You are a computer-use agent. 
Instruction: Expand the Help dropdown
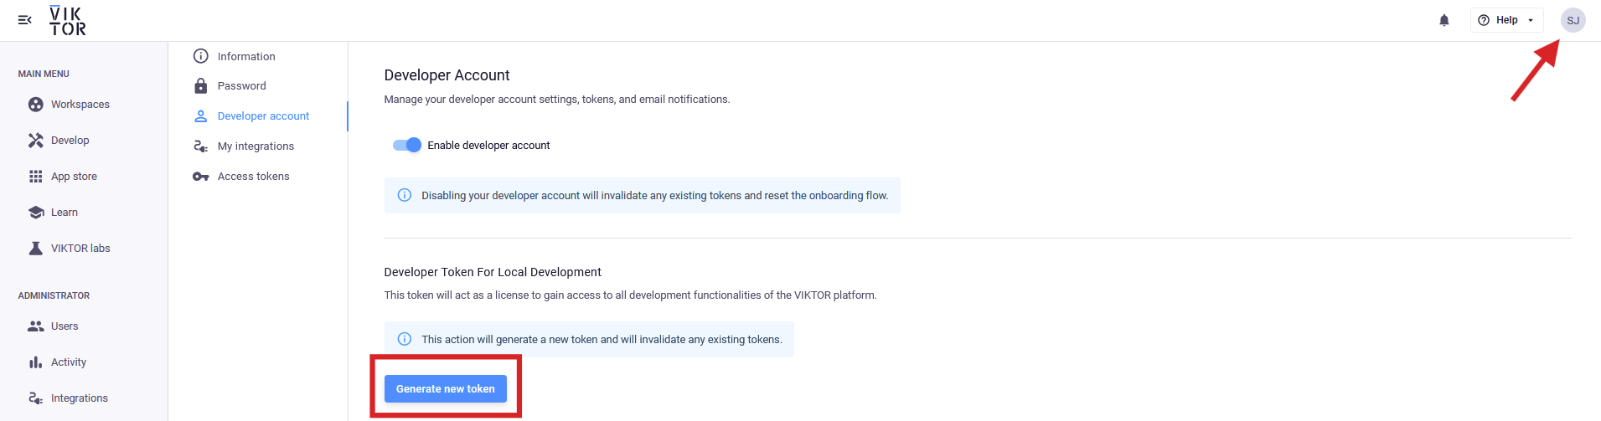(x=1506, y=20)
